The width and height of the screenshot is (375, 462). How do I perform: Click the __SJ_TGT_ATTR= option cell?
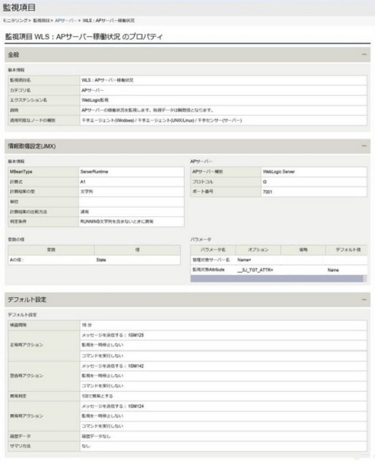tap(258, 270)
